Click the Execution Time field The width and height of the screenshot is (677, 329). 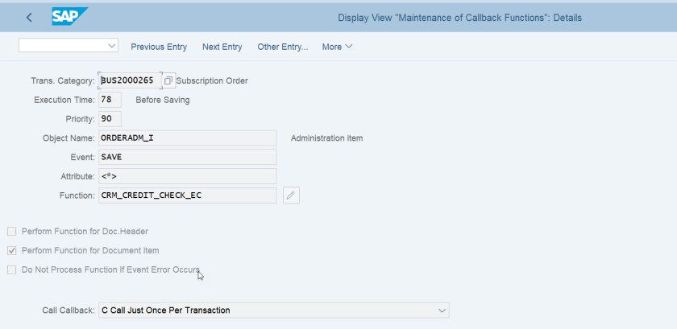click(x=109, y=100)
